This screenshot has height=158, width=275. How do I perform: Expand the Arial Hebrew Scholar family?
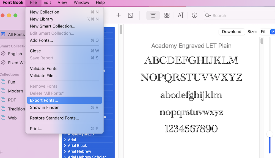65,157
